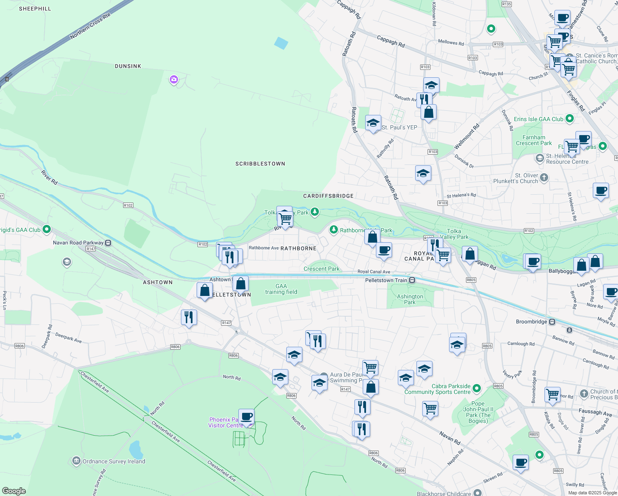This screenshot has height=496, width=618.
Task: Select the Rathborne park green tree marker
Action: [334, 230]
